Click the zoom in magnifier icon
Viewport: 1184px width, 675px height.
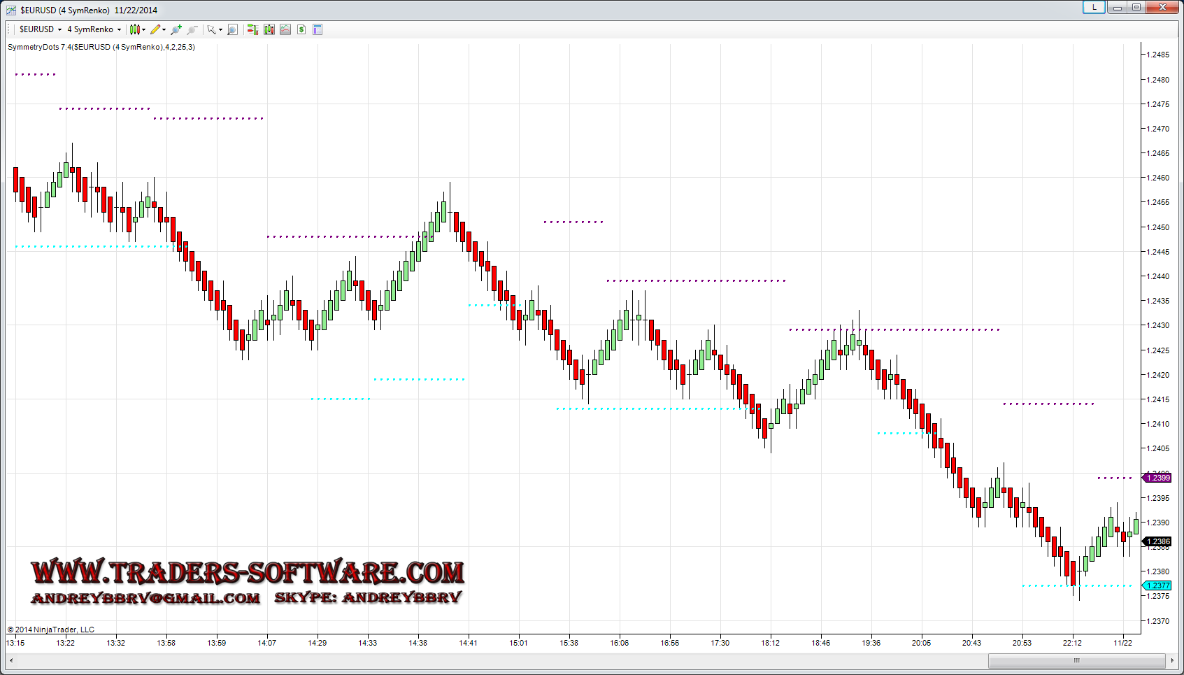pos(176,29)
